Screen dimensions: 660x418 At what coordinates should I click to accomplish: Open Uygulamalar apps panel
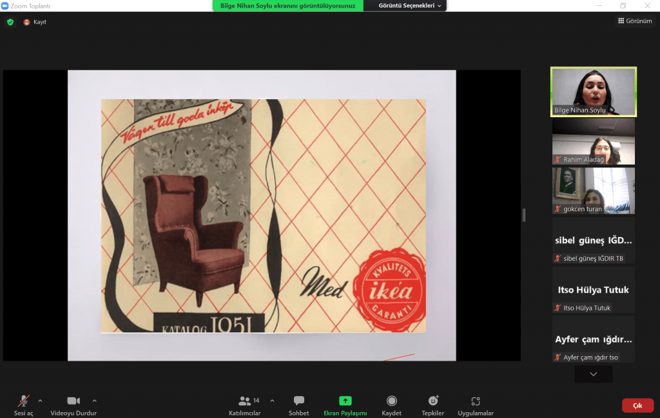[x=476, y=405]
